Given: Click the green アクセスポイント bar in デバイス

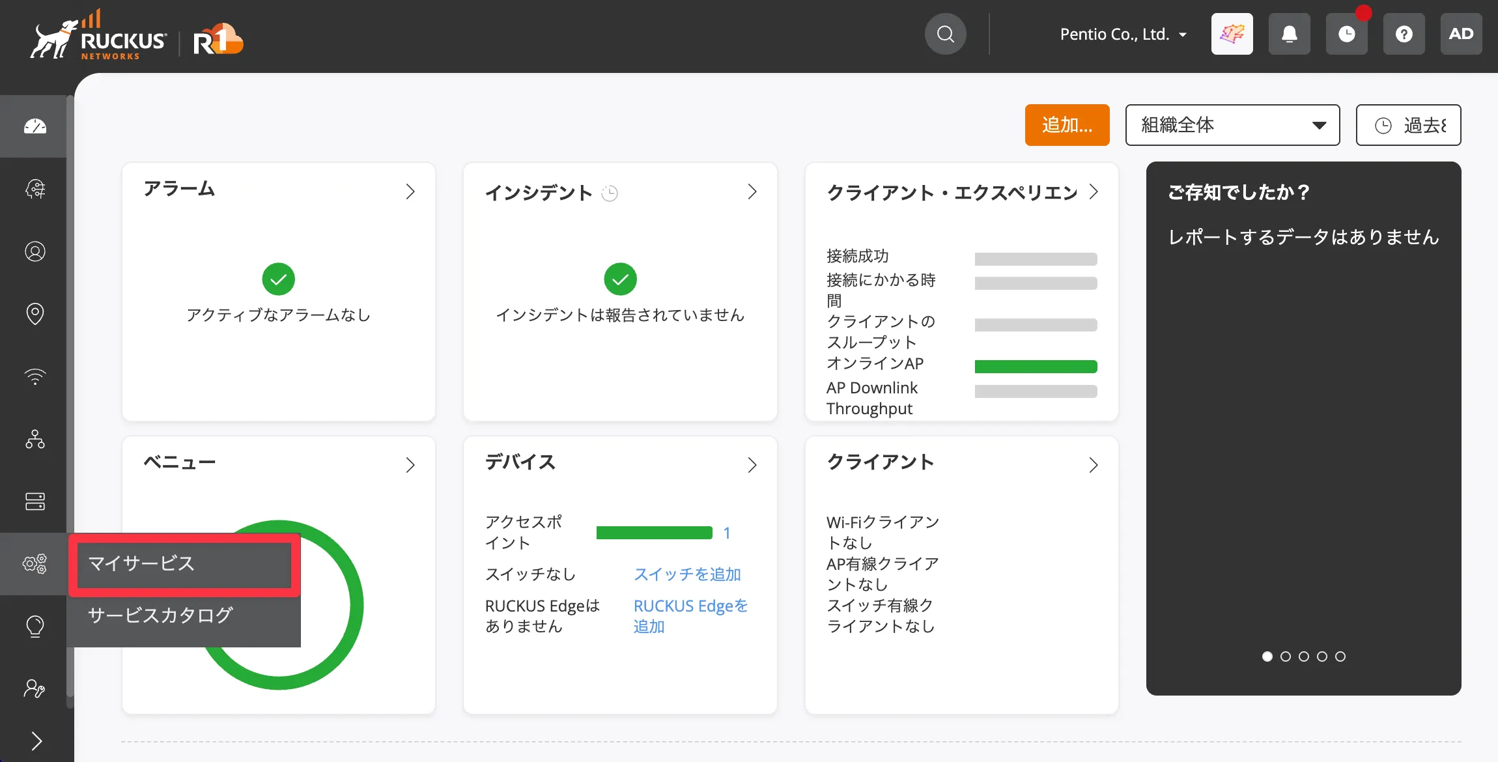Looking at the screenshot, I should click(x=654, y=533).
